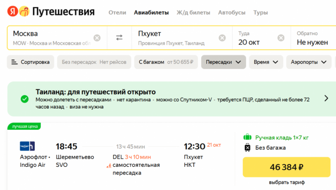Click the 46 384 ₽ price button

click(287, 167)
